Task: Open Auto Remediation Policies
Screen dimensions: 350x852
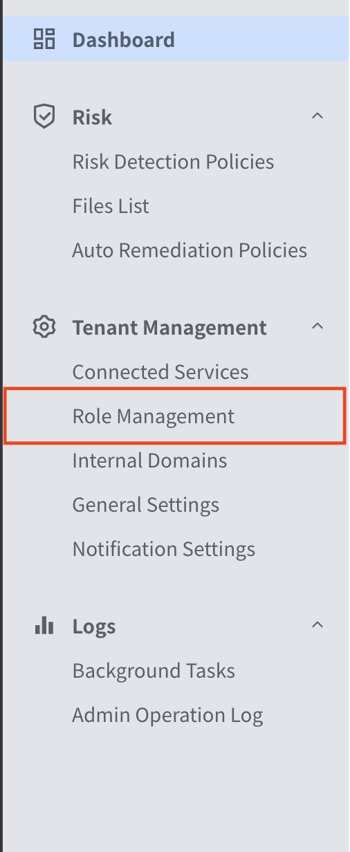Action: pos(190,250)
